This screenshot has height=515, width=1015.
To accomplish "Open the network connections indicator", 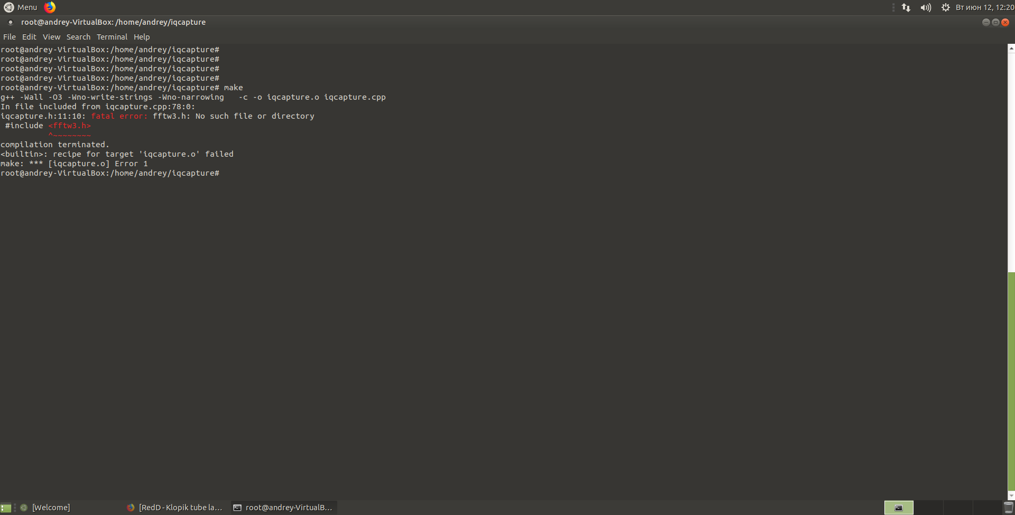I will (906, 7).
